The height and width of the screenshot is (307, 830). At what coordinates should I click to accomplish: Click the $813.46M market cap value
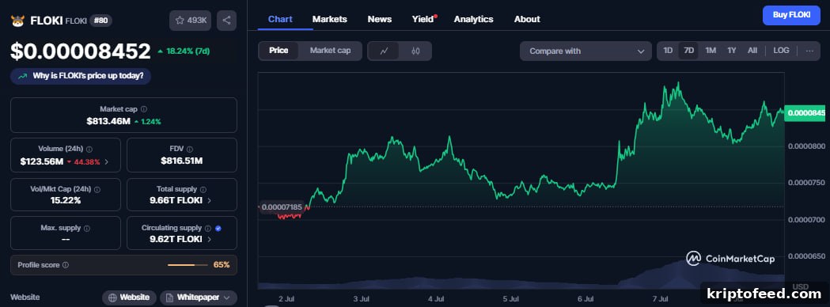pos(108,122)
